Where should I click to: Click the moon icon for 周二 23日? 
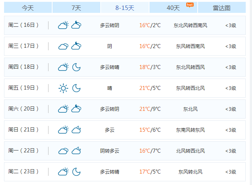pos(76,172)
